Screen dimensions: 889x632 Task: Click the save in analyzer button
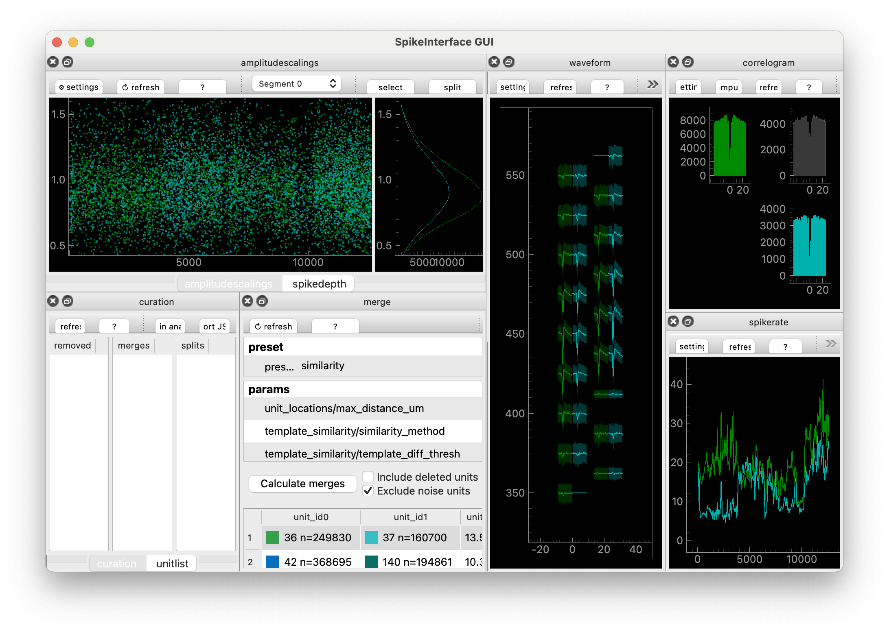click(170, 326)
